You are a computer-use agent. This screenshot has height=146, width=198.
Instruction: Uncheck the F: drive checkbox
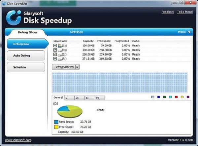(x=55, y=59)
